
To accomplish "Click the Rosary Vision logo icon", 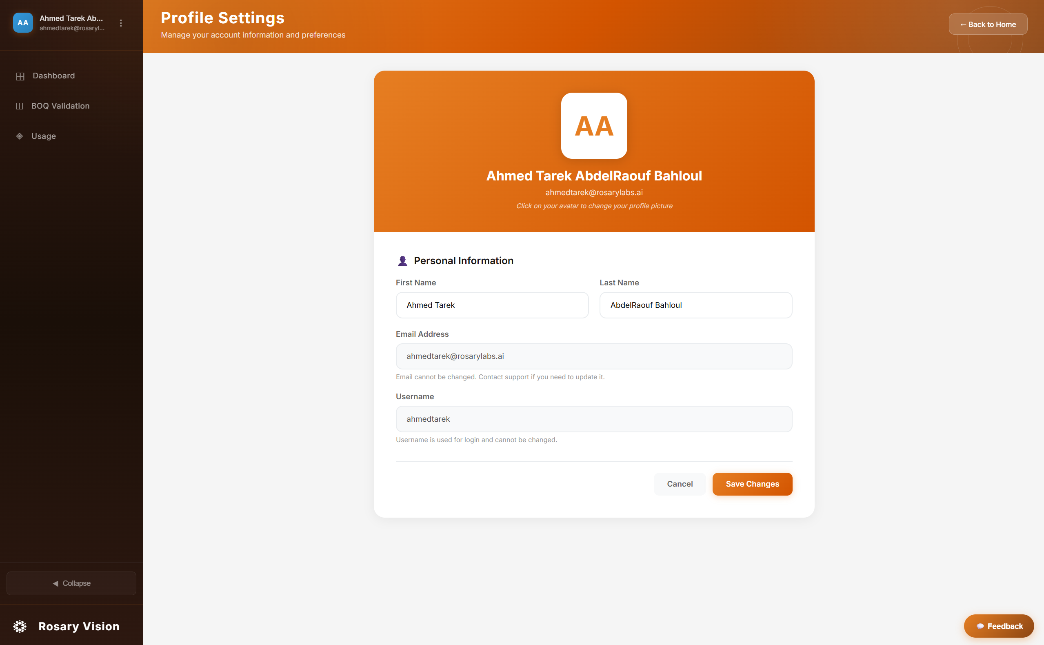I will (x=20, y=626).
